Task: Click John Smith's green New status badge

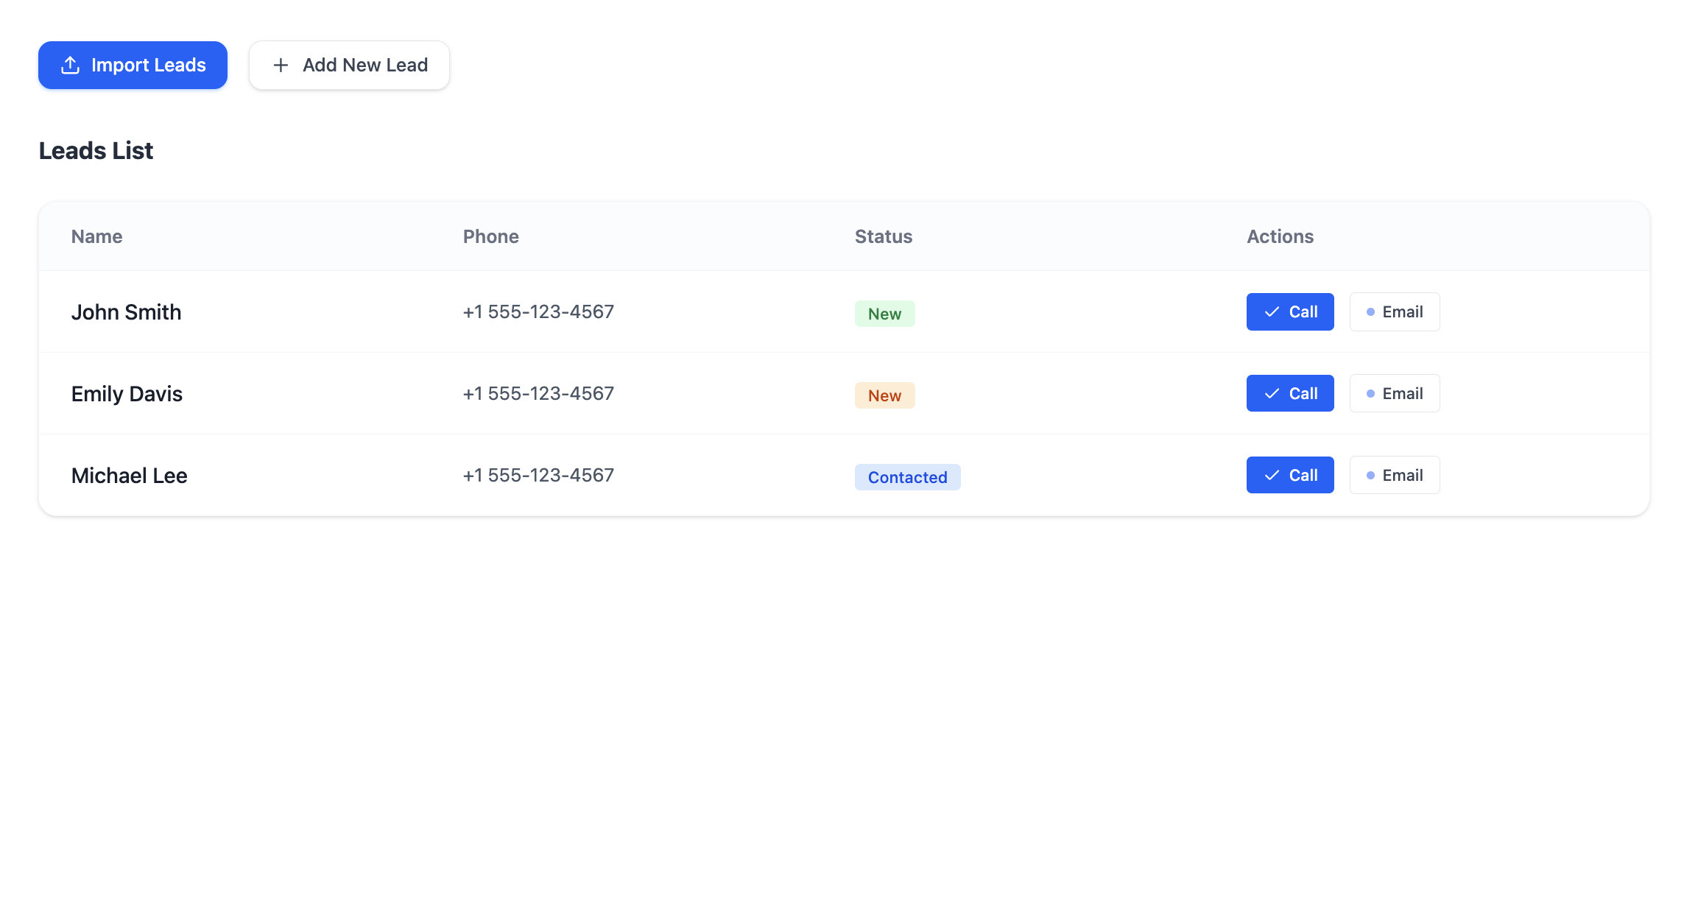Action: [x=884, y=314]
